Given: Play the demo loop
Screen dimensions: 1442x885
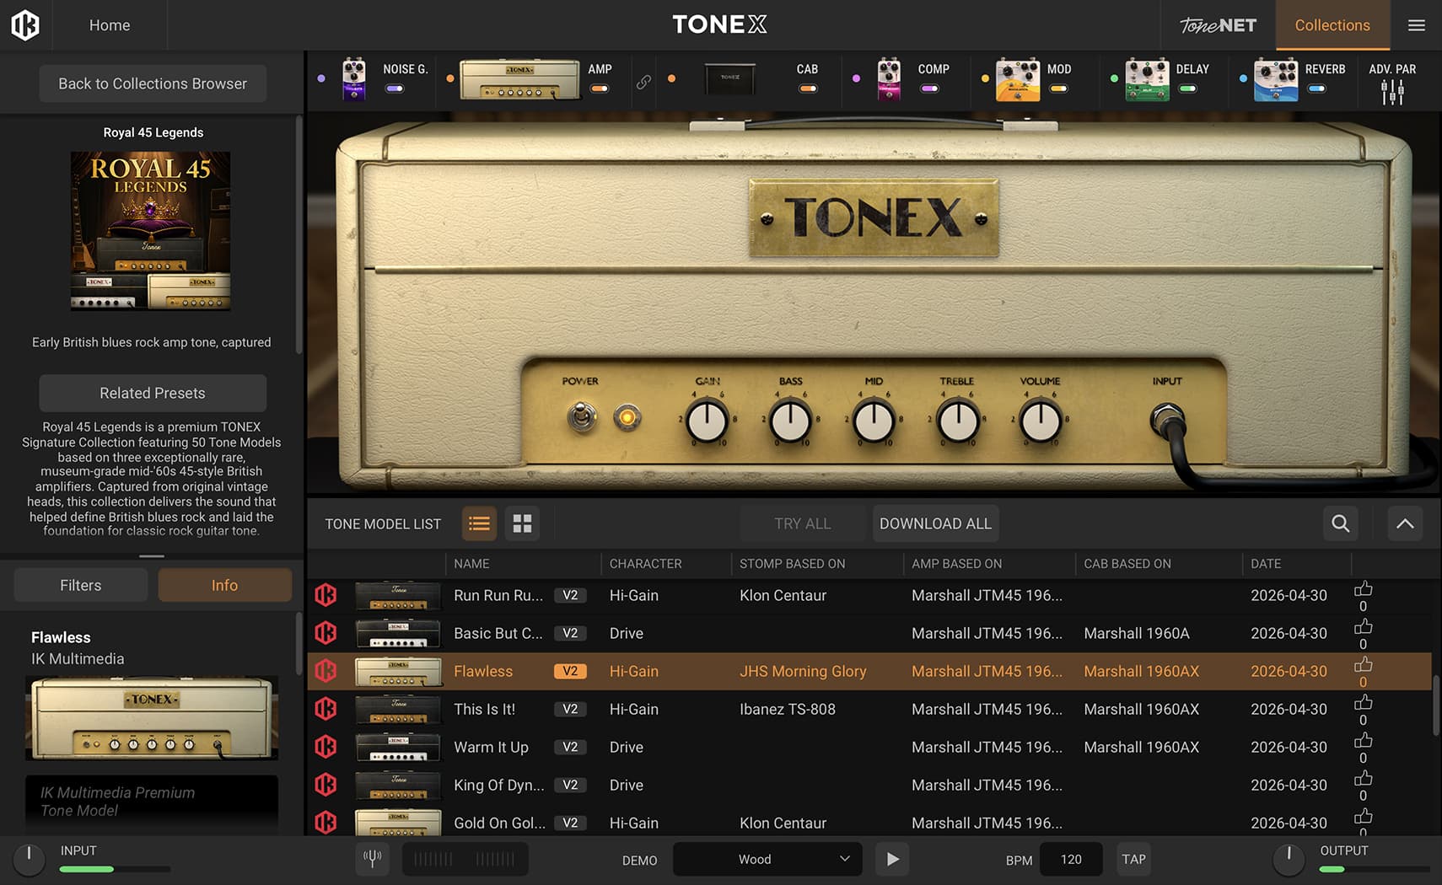Looking at the screenshot, I should [892, 859].
